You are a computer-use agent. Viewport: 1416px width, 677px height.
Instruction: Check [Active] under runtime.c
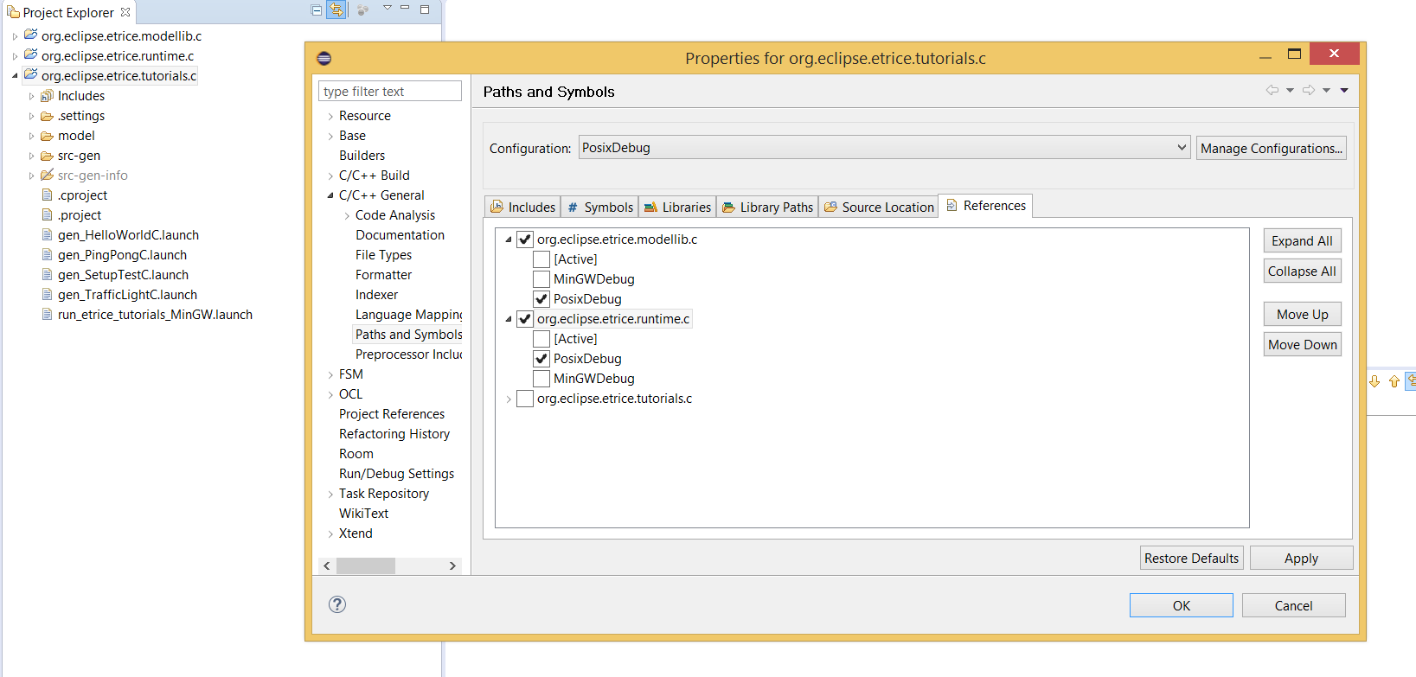click(541, 339)
